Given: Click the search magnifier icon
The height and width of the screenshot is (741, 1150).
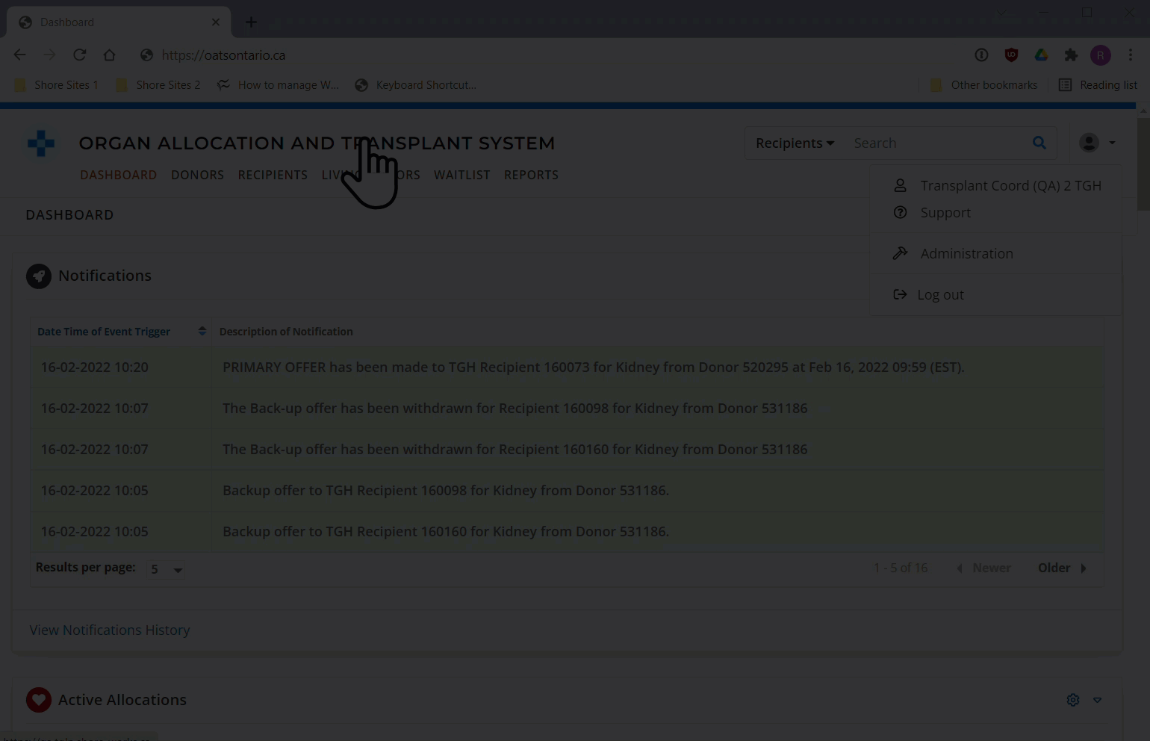Looking at the screenshot, I should point(1039,143).
